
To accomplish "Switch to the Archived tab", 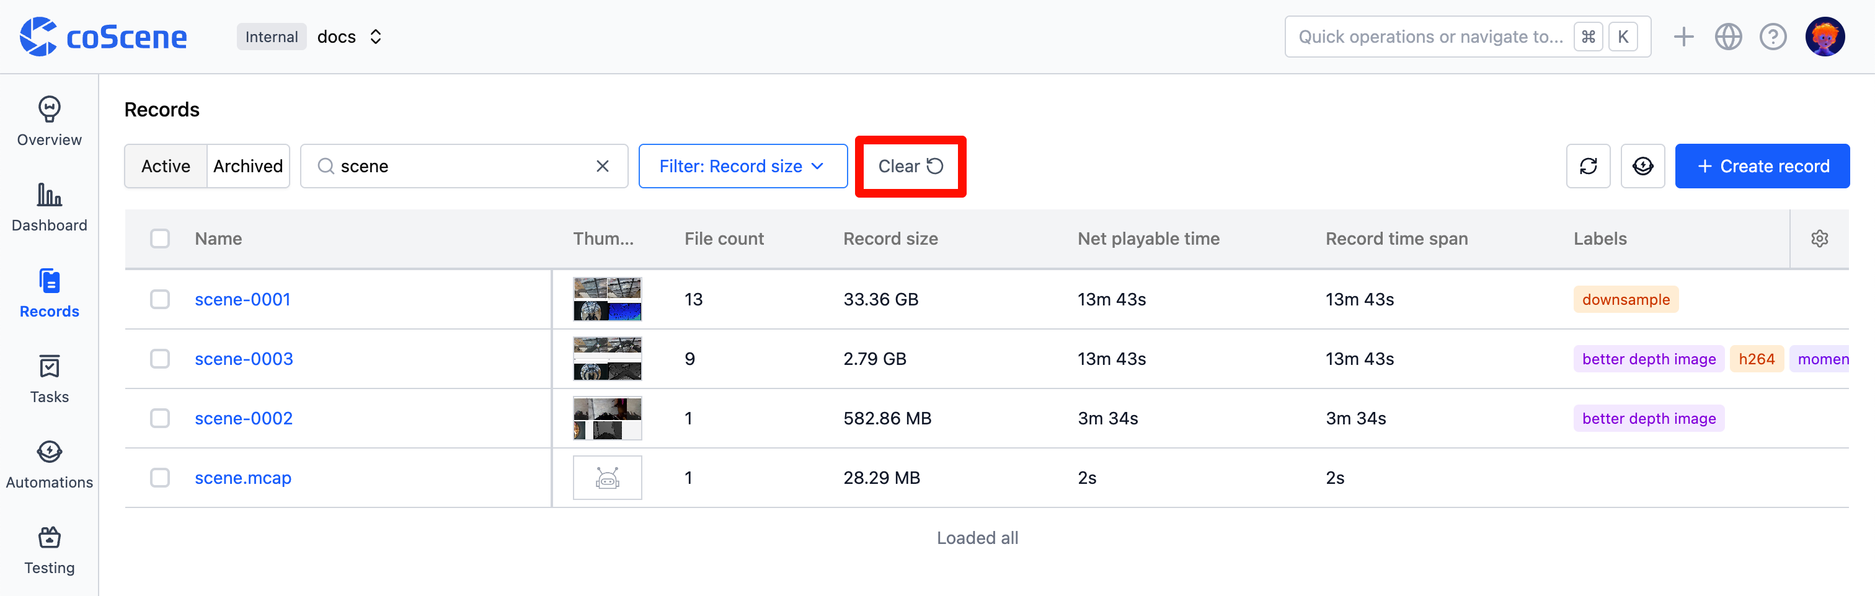I will click(x=248, y=166).
